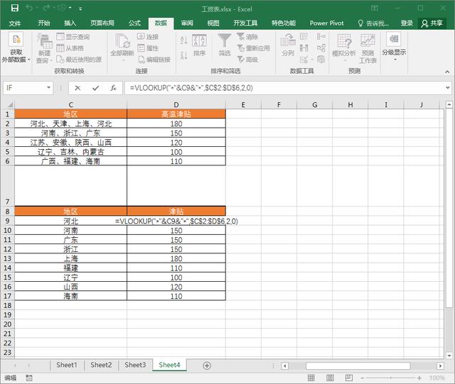Click zoom in plus button
Viewport: 455px width, 384px height.
(x=419, y=378)
